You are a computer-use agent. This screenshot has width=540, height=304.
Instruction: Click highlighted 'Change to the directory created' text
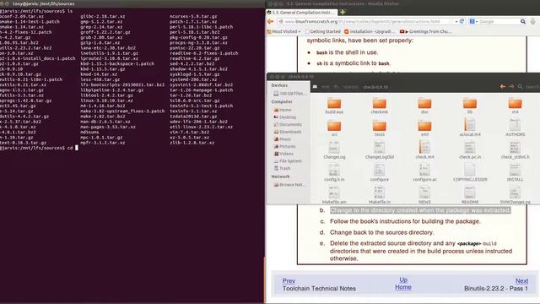pyautogui.click(x=420, y=210)
